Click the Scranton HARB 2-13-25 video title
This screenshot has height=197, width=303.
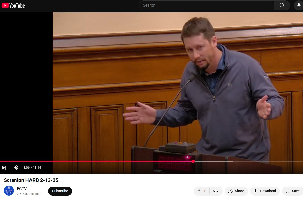[31, 180]
